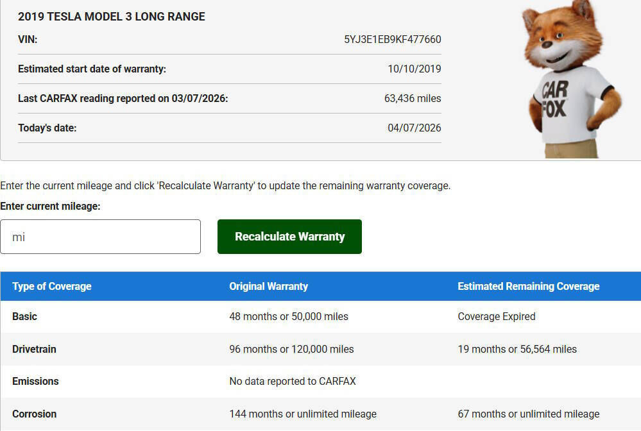The height and width of the screenshot is (431, 641).
Task: Click the Coverage Expired status text
Action: coord(496,316)
